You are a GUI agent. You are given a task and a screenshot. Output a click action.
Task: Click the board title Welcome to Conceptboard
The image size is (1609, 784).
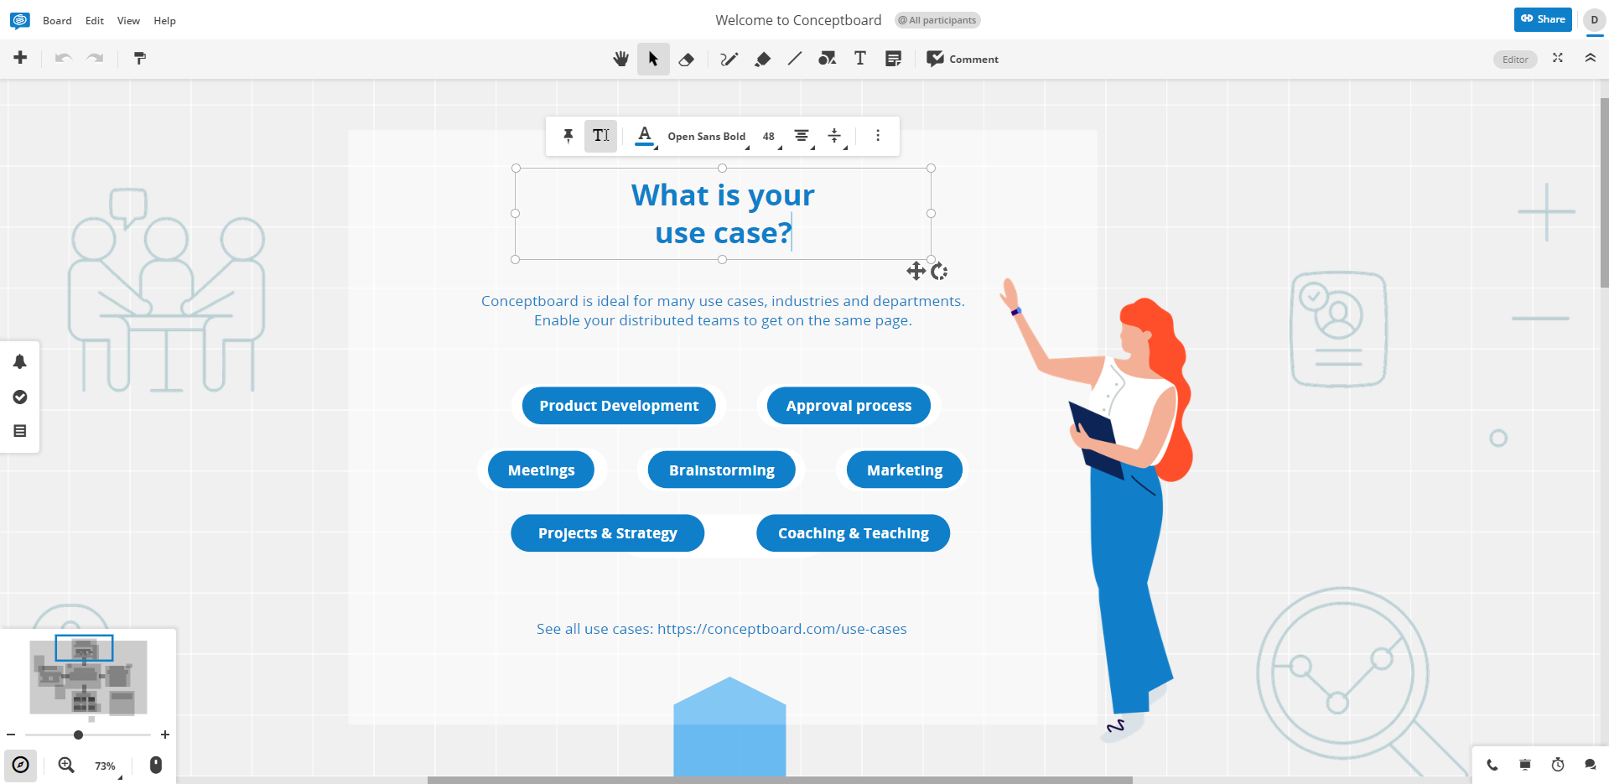pyautogui.click(x=798, y=20)
